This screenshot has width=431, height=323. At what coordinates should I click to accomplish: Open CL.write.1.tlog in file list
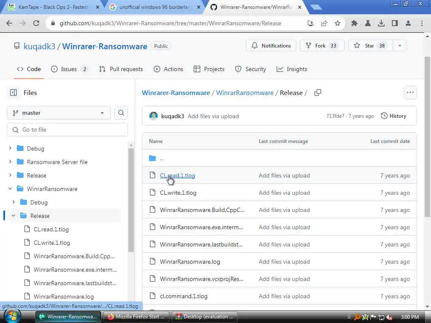[x=178, y=193]
